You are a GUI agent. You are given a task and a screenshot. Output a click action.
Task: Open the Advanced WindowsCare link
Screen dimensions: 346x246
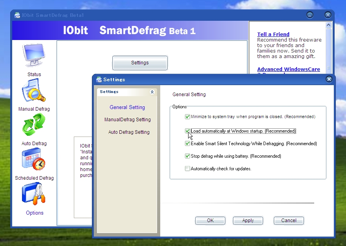tap(288, 69)
